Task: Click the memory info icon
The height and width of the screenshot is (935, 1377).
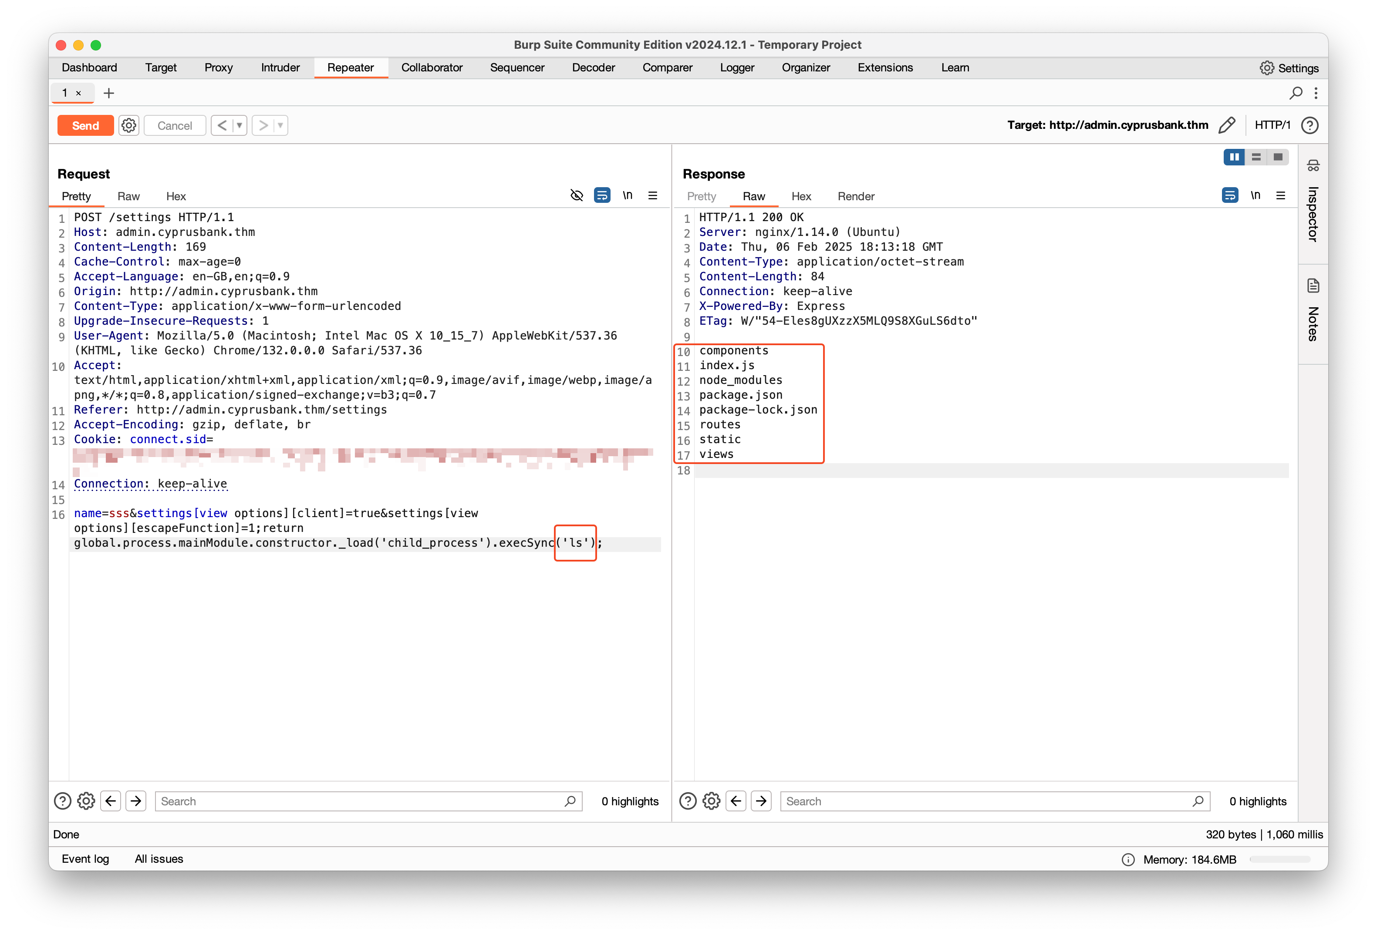Action: coord(1128,860)
